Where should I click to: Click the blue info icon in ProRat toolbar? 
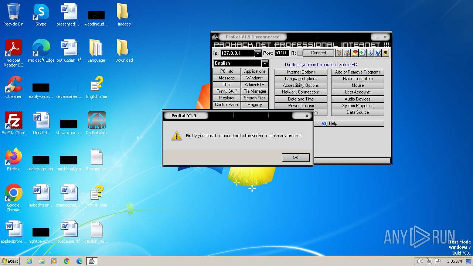pyautogui.click(x=370, y=53)
